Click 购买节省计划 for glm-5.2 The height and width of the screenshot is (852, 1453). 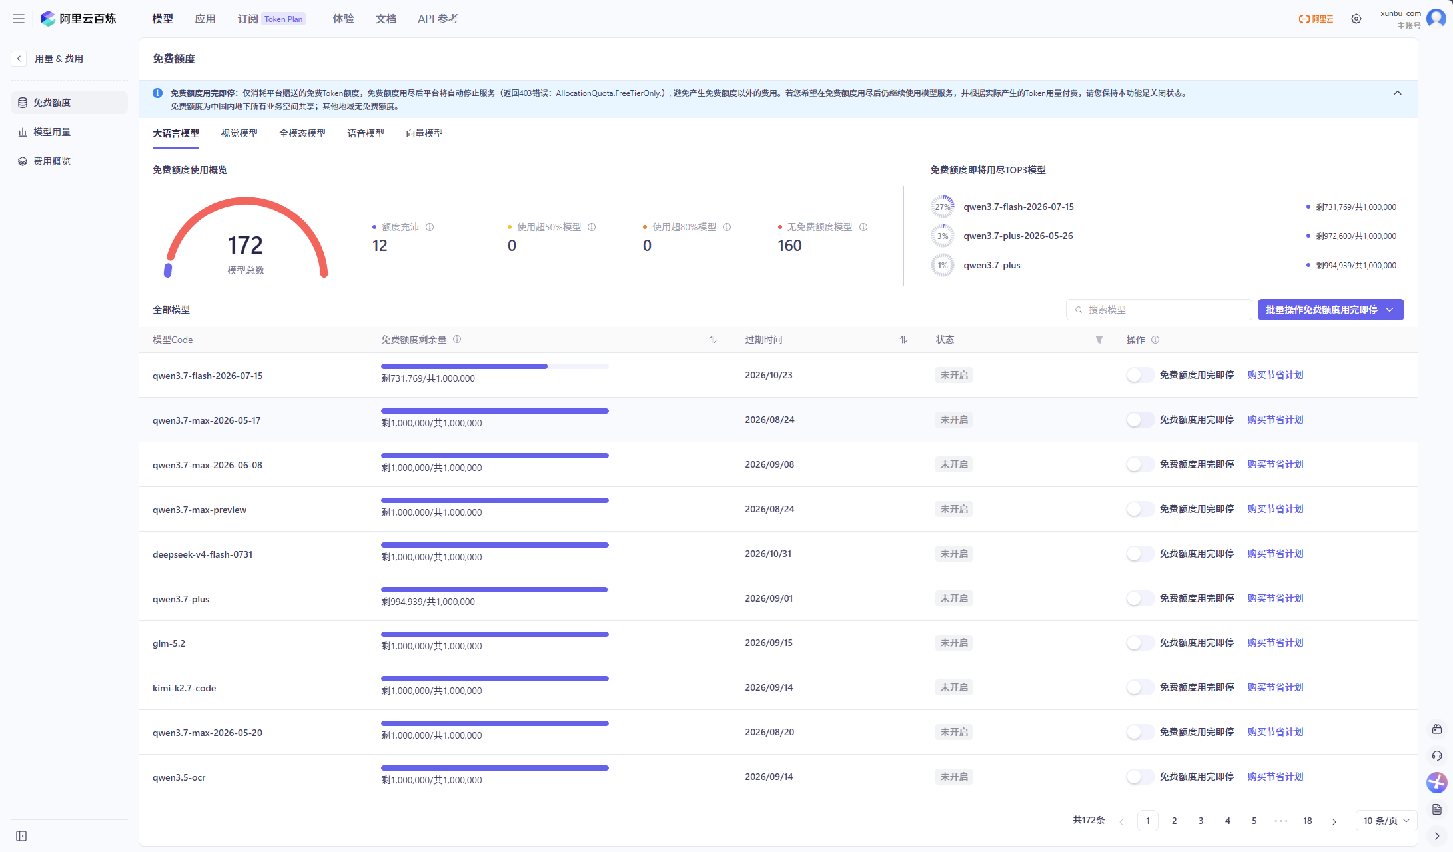(1275, 643)
